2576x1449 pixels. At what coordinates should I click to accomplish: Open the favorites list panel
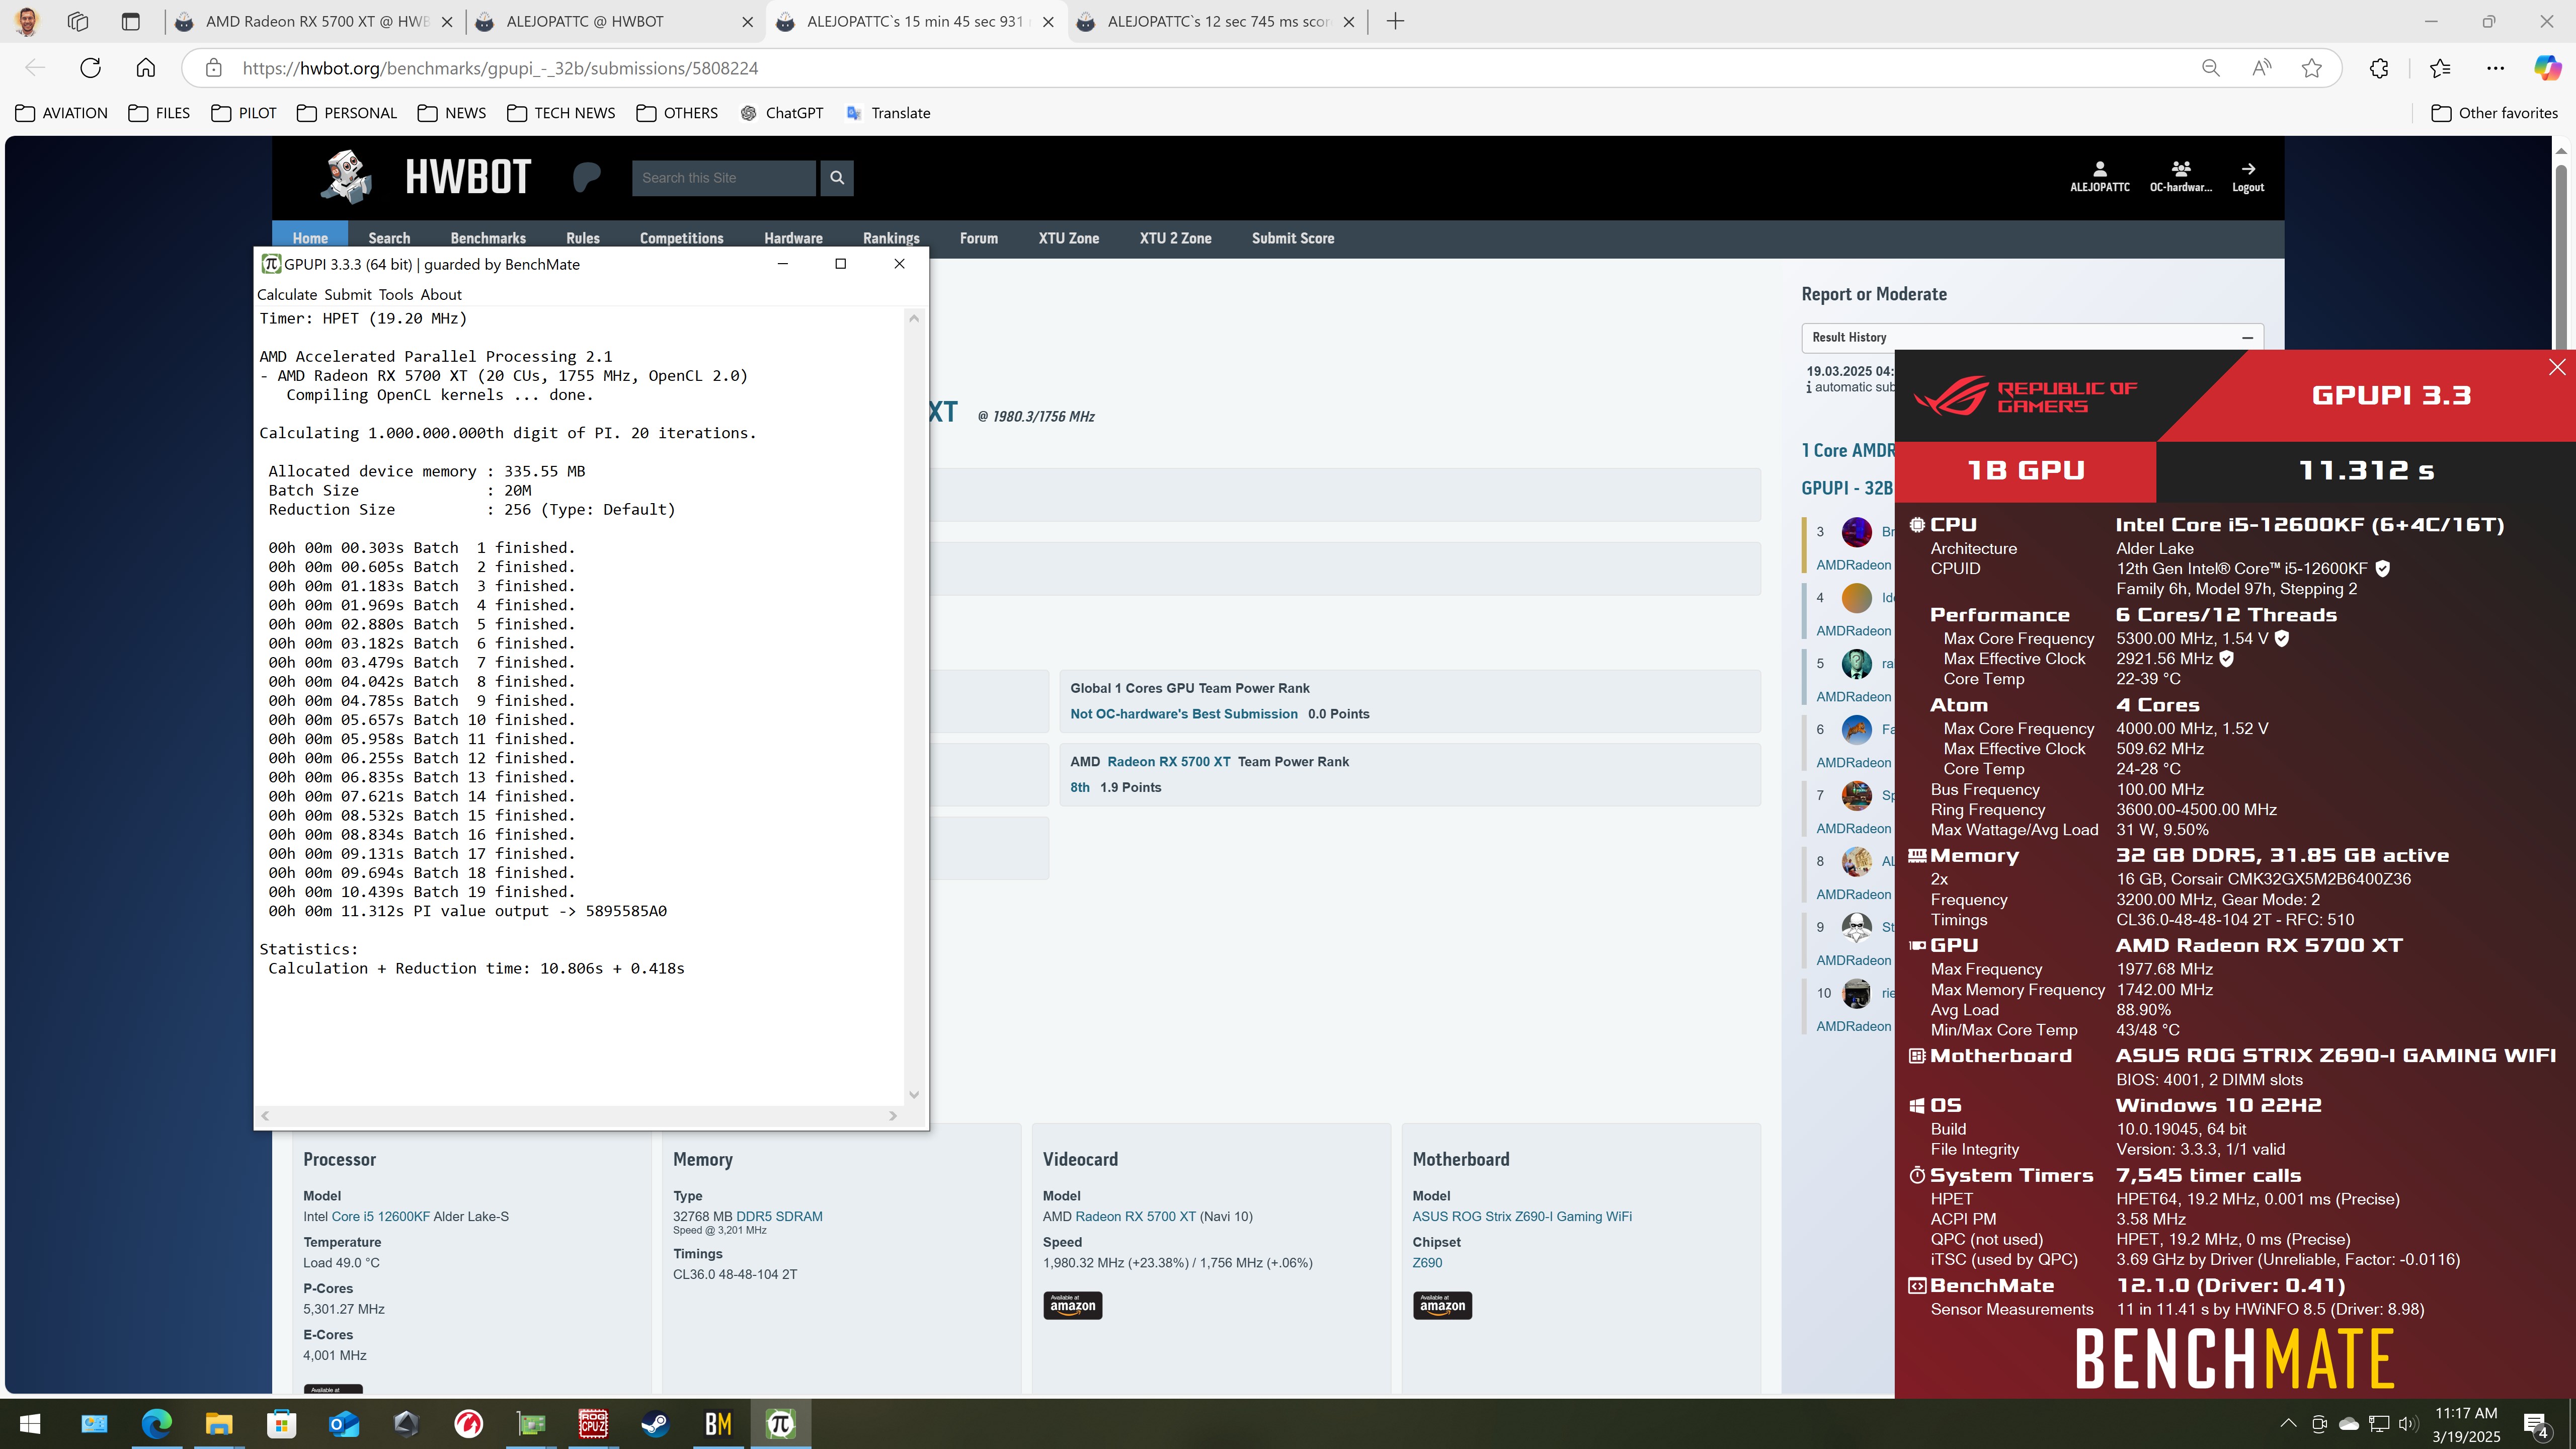tap(2440, 68)
